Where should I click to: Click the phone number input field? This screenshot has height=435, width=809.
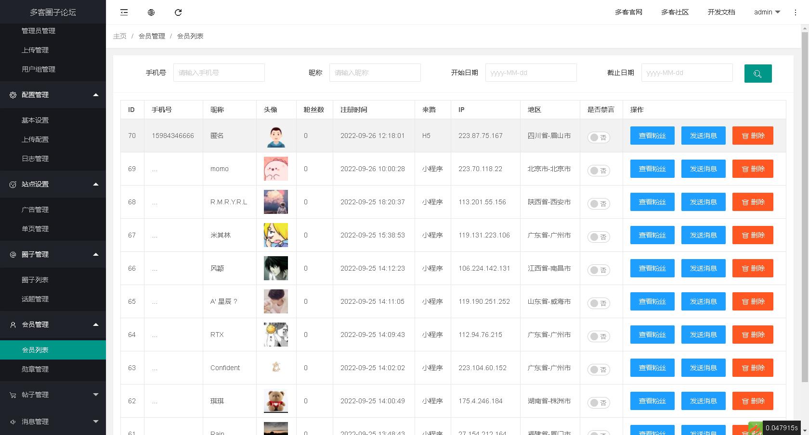pos(219,73)
